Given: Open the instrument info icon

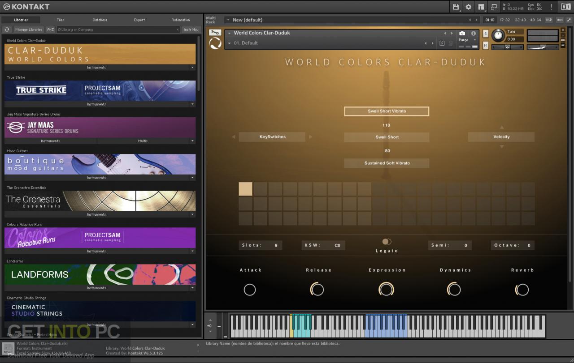Looking at the screenshot, I should click(x=474, y=33).
